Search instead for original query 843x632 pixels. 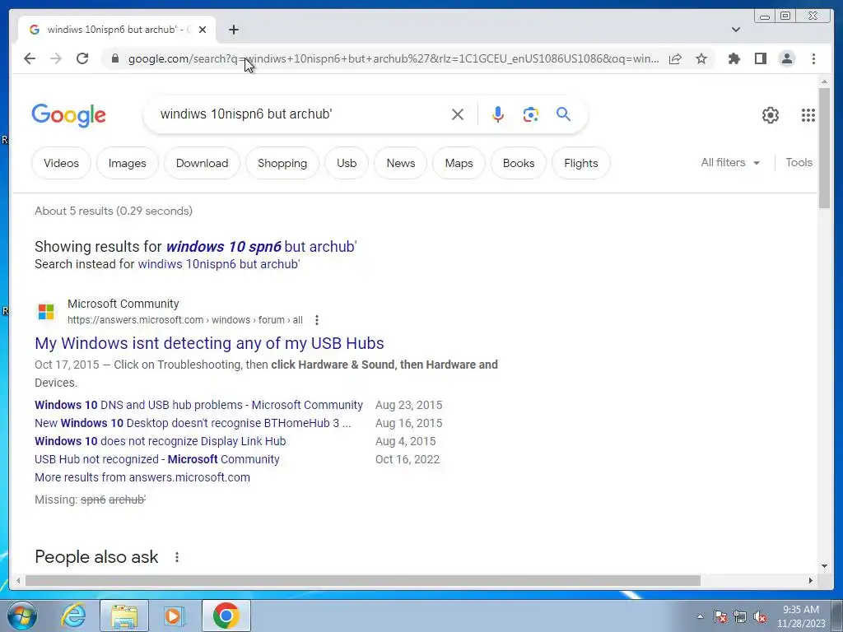(219, 264)
